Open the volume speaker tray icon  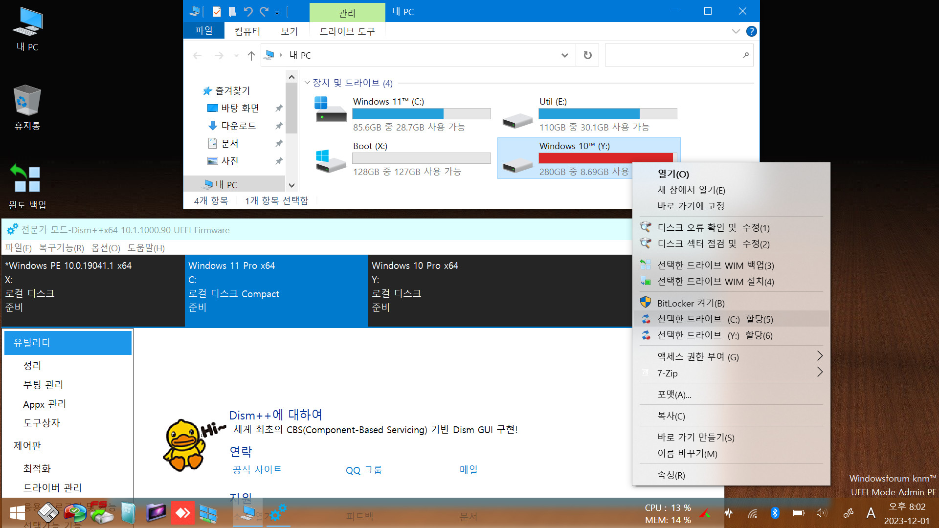pos(821,513)
